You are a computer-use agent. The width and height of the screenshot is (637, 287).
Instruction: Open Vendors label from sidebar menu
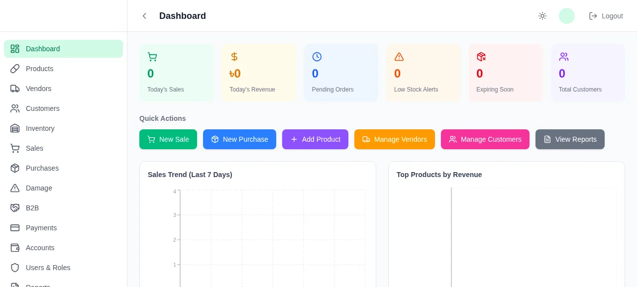click(x=38, y=89)
